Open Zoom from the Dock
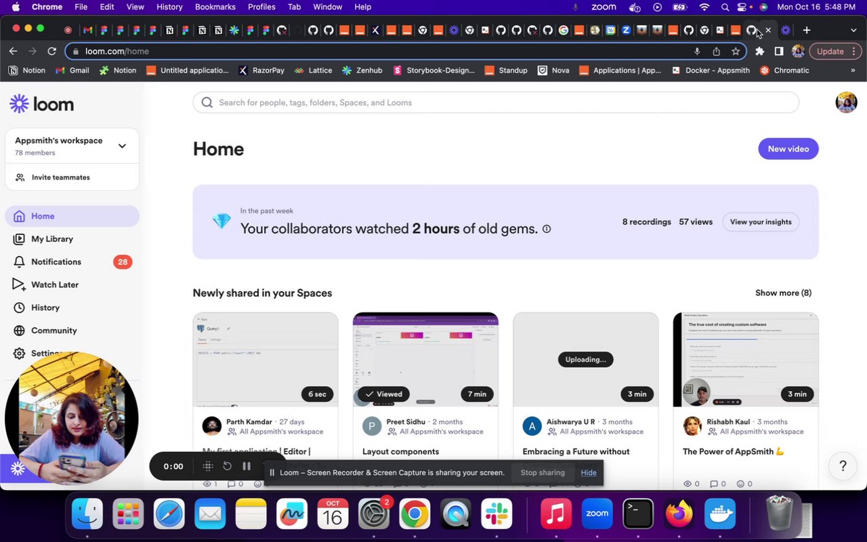The height and width of the screenshot is (542, 867). point(597,514)
